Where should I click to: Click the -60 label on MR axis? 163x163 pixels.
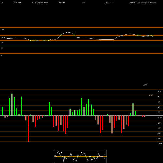159,133
